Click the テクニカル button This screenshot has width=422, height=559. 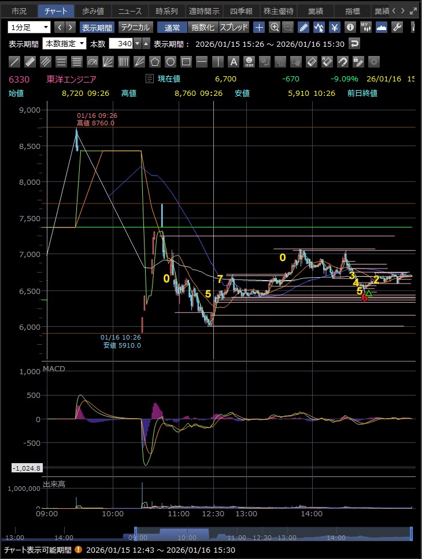coord(135,27)
